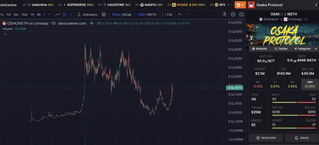
Task: Set timeframe to 1h
Action: pyautogui.click(x=32, y=15)
